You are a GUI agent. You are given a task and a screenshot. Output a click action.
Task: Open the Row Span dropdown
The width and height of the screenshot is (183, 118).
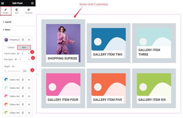pos(24,59)
